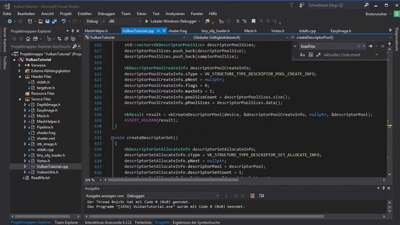
Task: Click the notifications filter flag icon
Action: click(292, 5)
